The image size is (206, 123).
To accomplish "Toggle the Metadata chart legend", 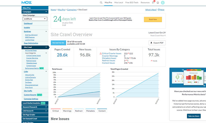I will pyautogui.click(x=90, y=111).
